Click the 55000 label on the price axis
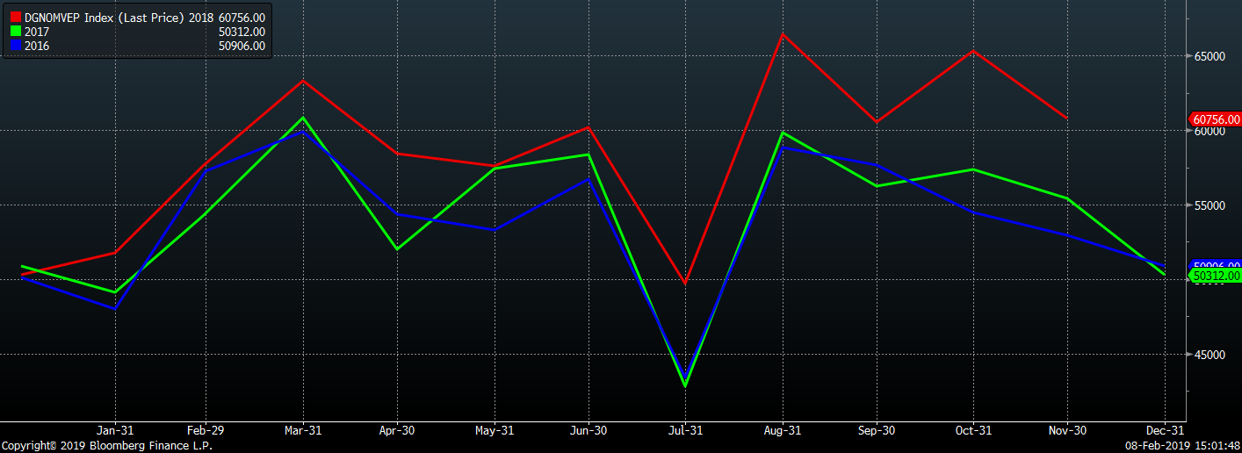The height and width of the screenshot is (453, 1242). tap(1209, 205)
